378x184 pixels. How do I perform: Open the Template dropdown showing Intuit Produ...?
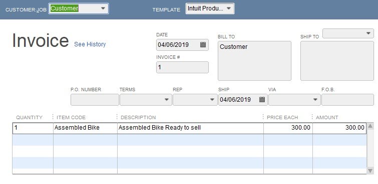click(229, 8)
